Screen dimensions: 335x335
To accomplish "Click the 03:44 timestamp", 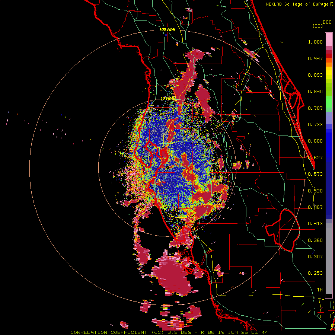I will (x=259, y=332).
